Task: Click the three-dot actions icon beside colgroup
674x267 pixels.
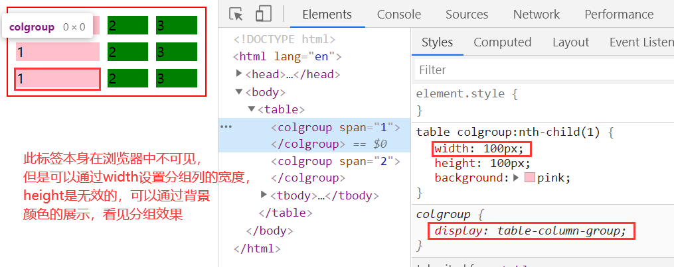Action: (226, 126)
